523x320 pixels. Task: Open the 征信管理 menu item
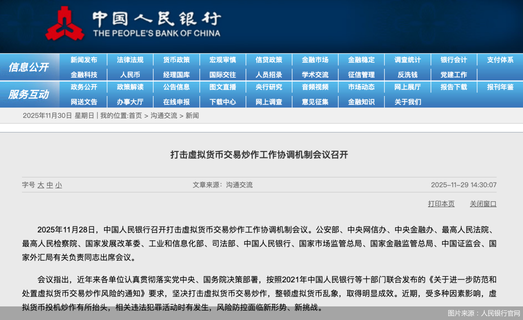(362, 75)
